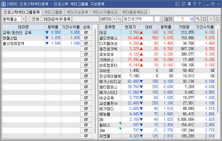The width and height of the screenshot is (222, 141).
Task: Click the chart link icon beside date fields
Action: click(198, 19)
